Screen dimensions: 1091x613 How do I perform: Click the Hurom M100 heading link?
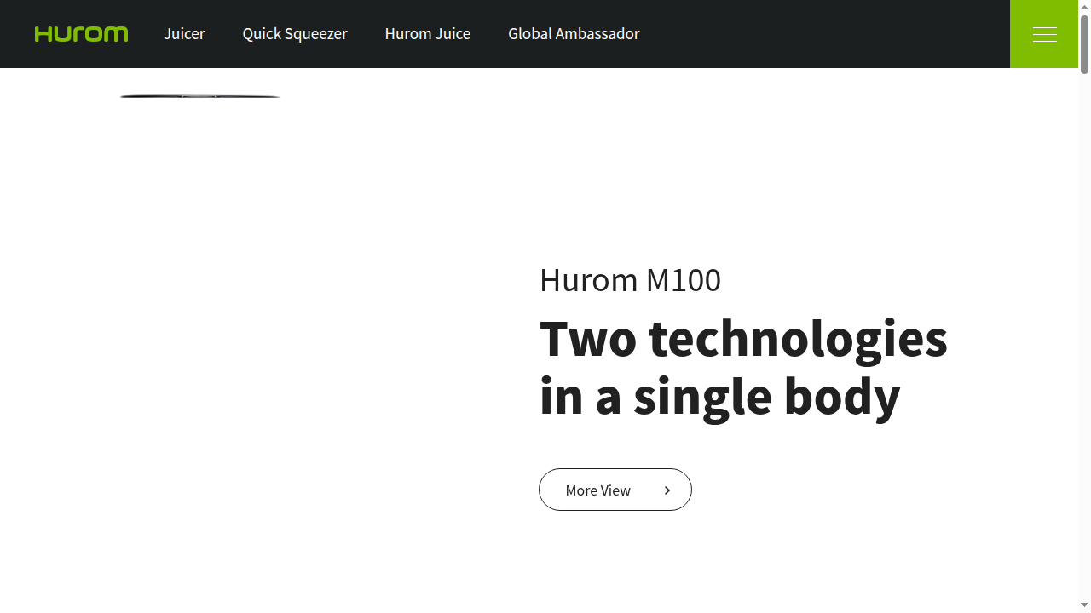click(x=630, y=280)
